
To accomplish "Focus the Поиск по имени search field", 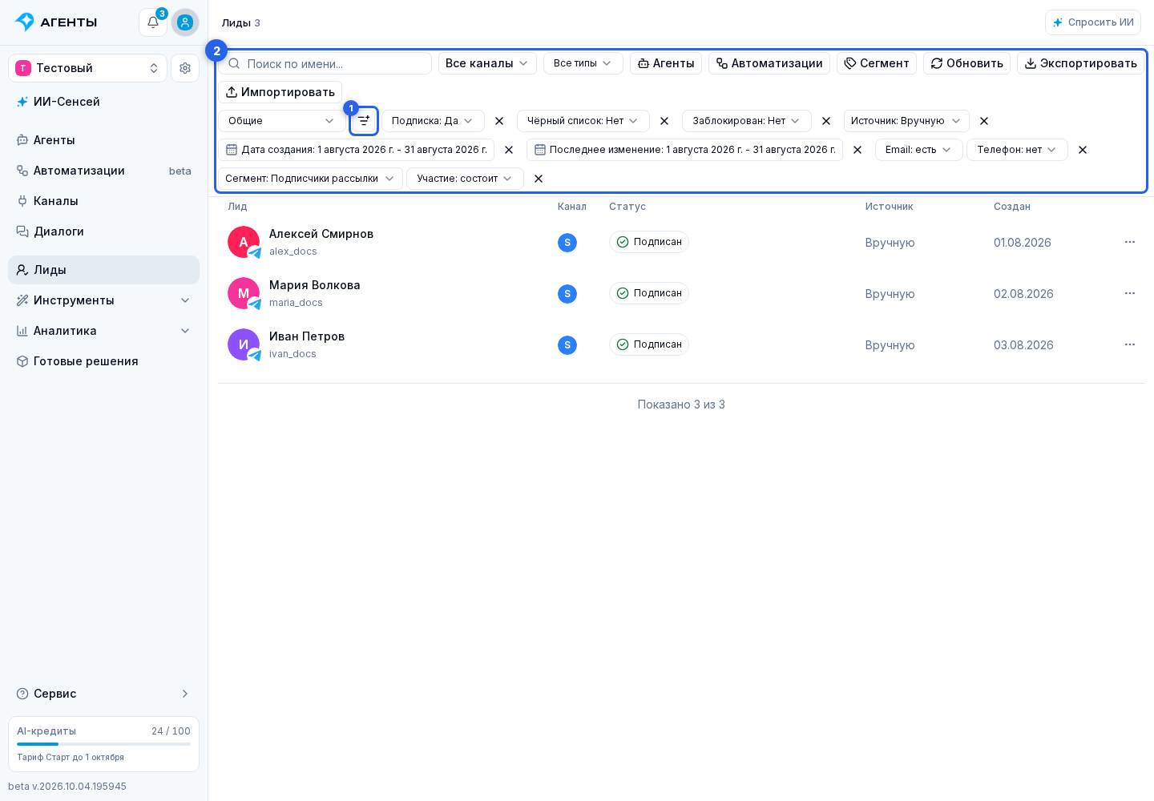I will [x=325, y=63].
